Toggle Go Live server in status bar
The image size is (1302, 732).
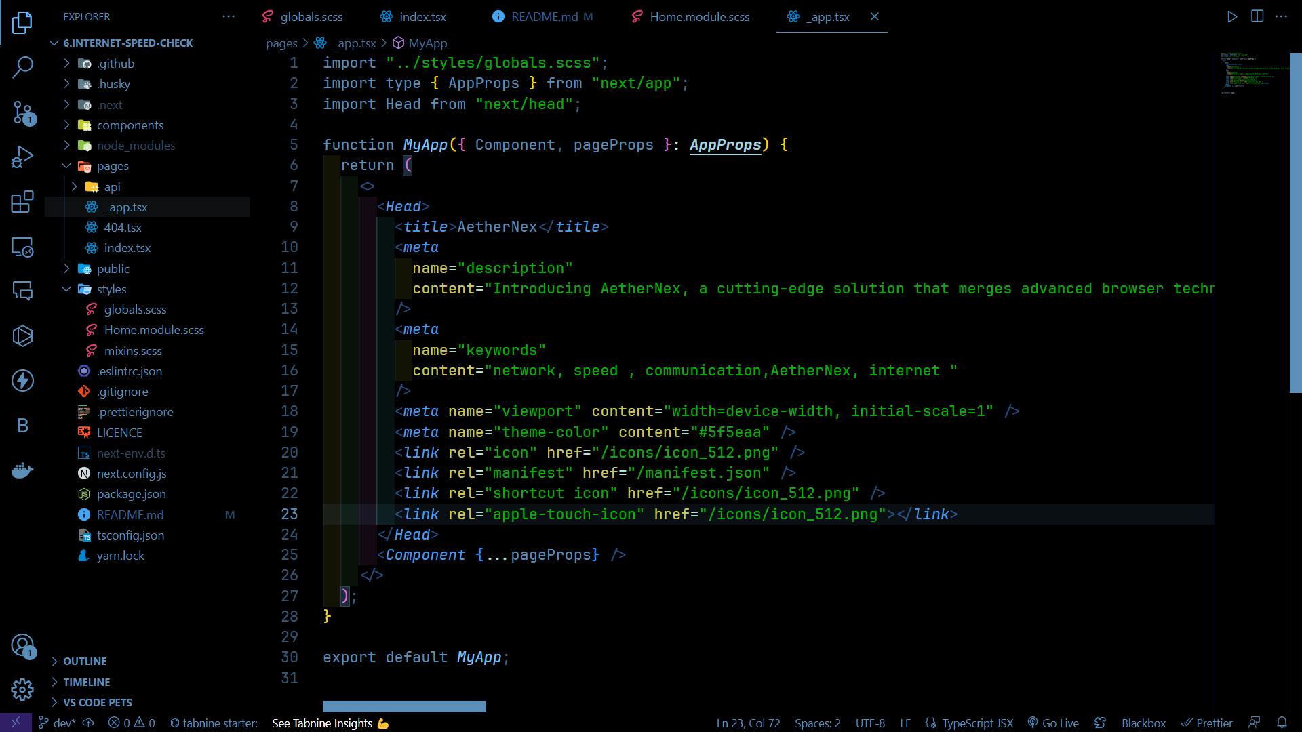1053,723
